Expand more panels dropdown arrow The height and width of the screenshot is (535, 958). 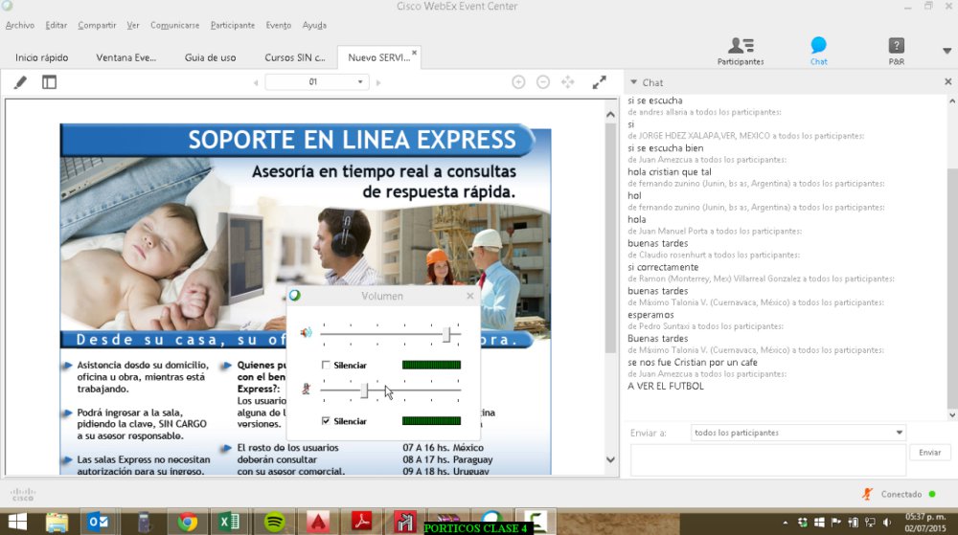[947, 52]
